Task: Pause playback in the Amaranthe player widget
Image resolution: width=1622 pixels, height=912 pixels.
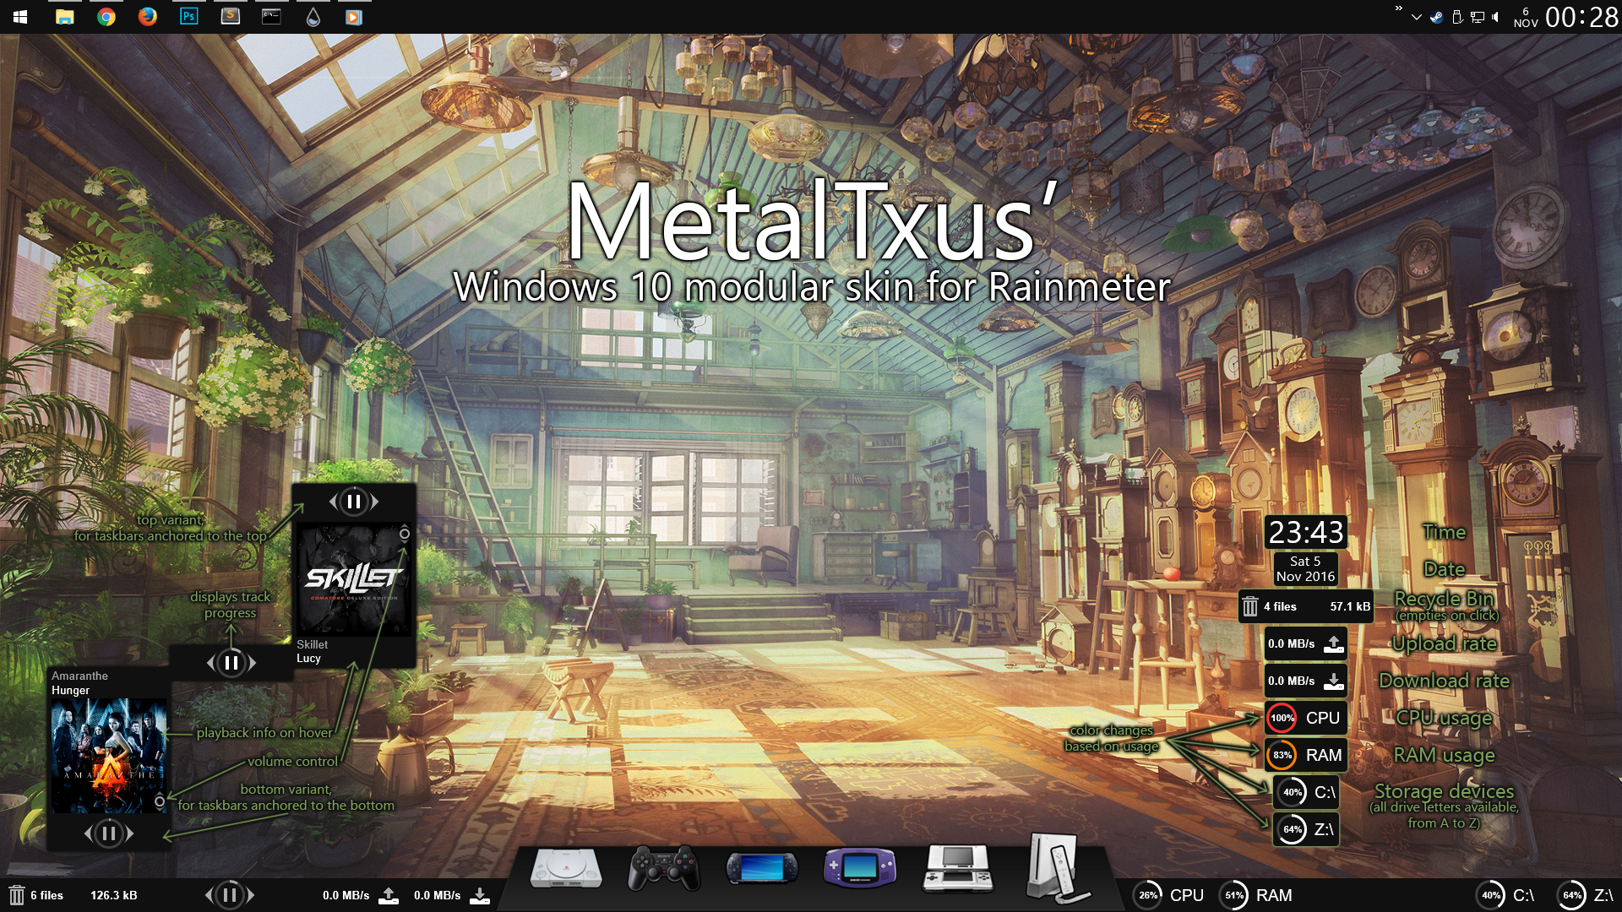Action: 108,833
